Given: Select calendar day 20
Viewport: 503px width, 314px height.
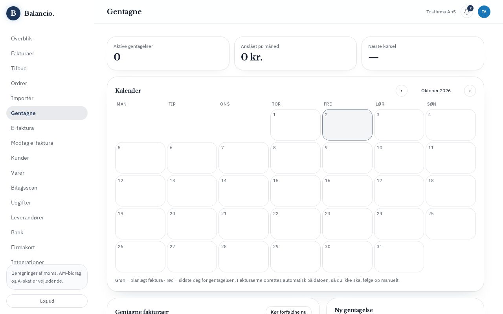Looking at the screenshot, I should (x=192, y=224).
